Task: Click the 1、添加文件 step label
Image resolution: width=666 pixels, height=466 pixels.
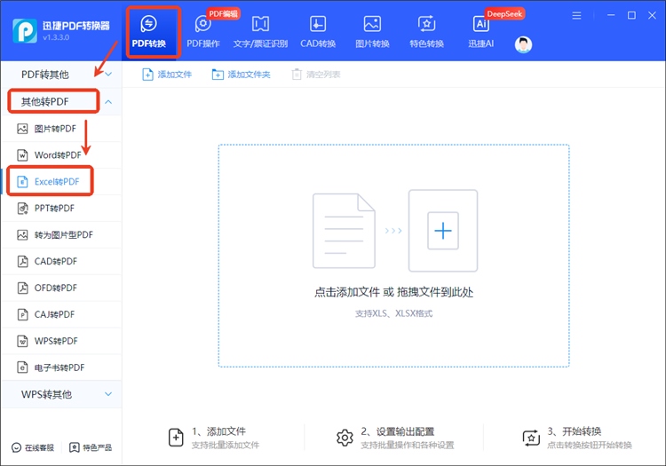Action: 218,431
